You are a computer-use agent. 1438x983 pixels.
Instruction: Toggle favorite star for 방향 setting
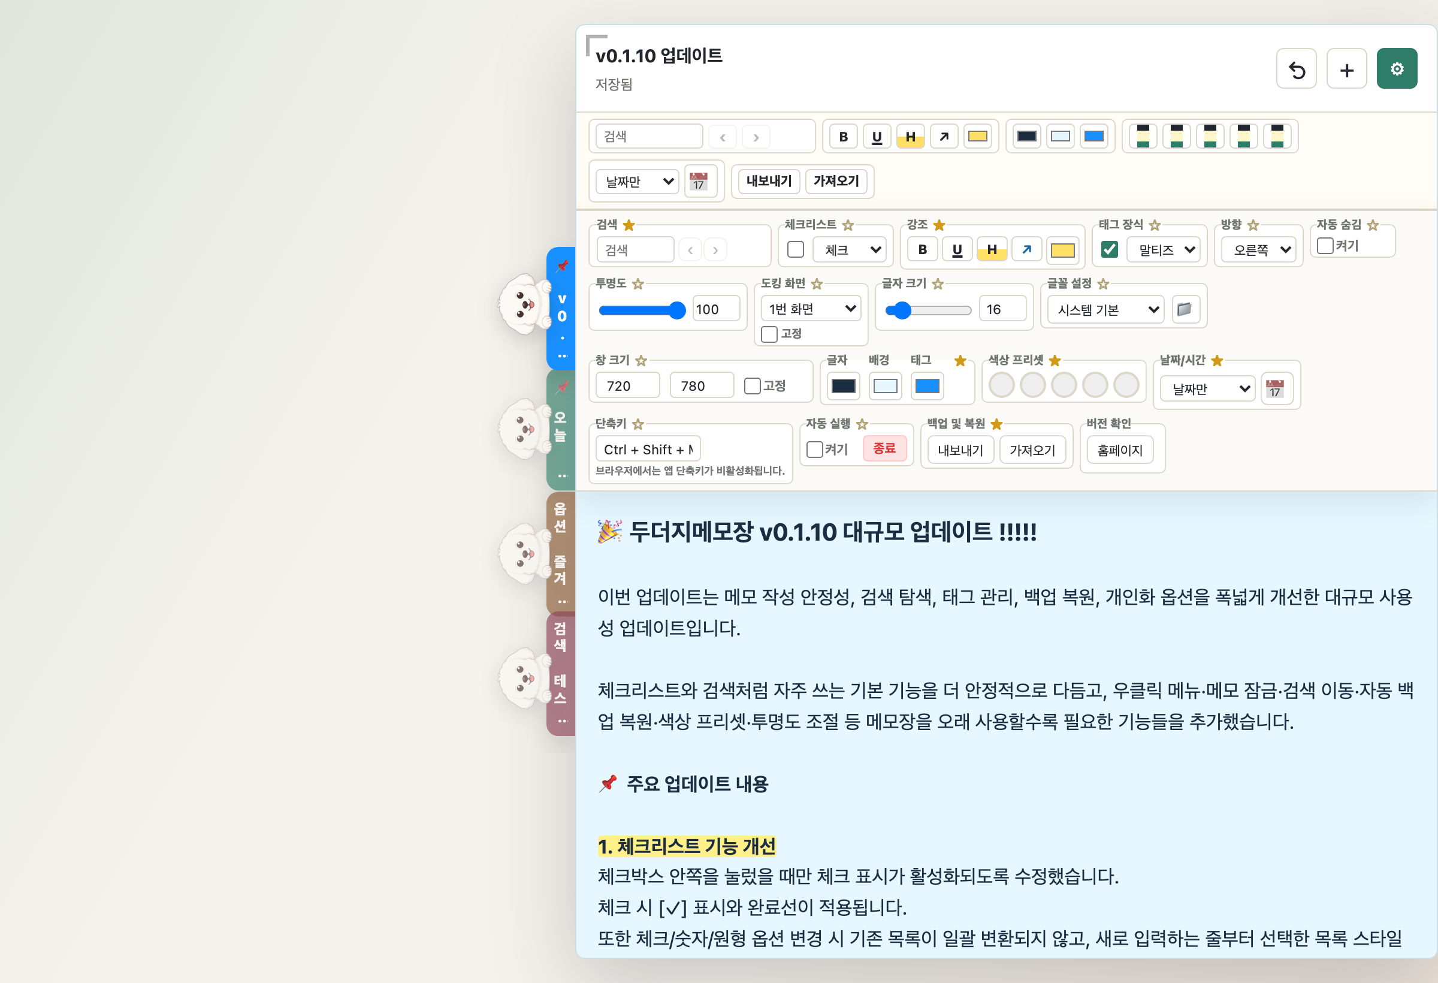coord(1253,225)
